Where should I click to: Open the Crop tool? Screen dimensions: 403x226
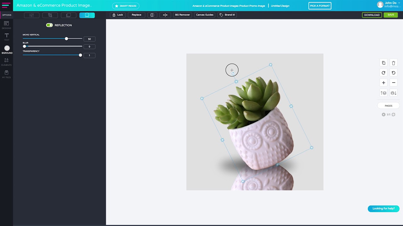pyautogui.click(x=50, y=15)
